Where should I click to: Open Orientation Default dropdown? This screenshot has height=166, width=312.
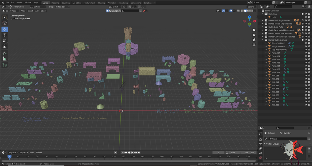pyautogui.click(x=38, y=7)
